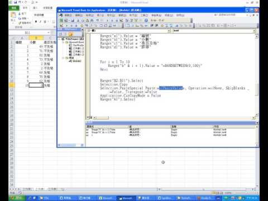Screen dimensions: 268x201
Task: Close the Watches window
Action: pos(257,123)
